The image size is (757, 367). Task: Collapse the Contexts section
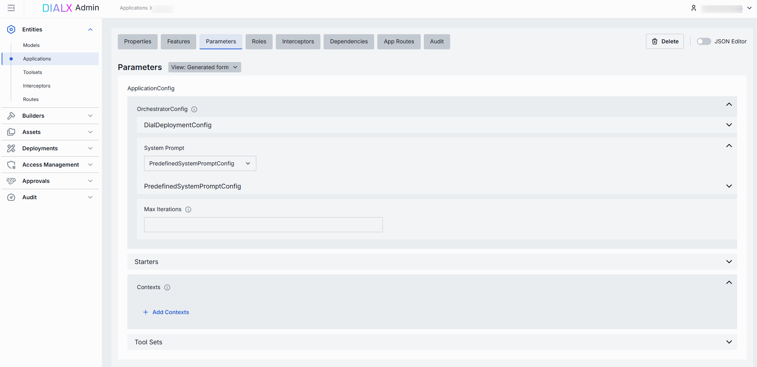coord(729,283)
